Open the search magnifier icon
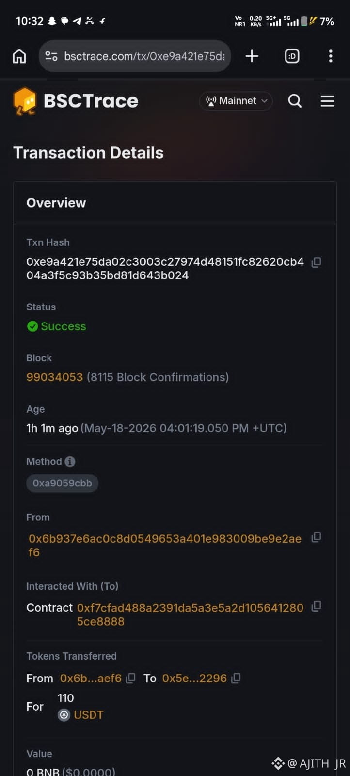 pos(295,101)
